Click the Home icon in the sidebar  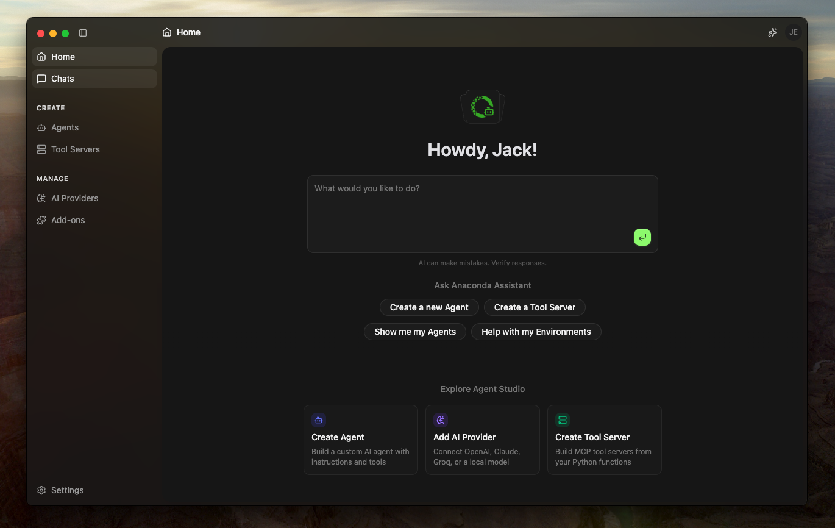[x=41, y=57]
